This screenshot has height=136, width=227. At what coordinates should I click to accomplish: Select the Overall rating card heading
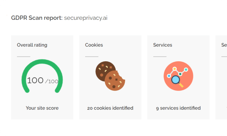(x=32, y=45)
